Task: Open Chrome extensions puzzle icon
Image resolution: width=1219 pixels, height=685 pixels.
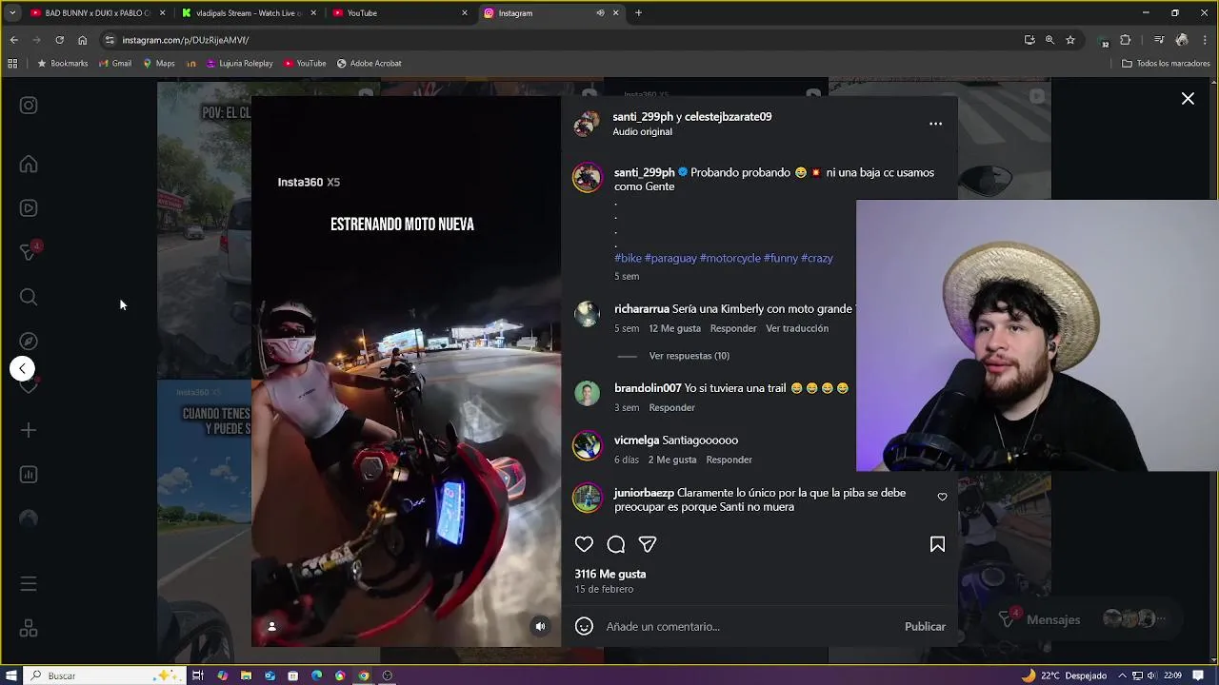Action: pyautogui.click(x=1126, y=40)
